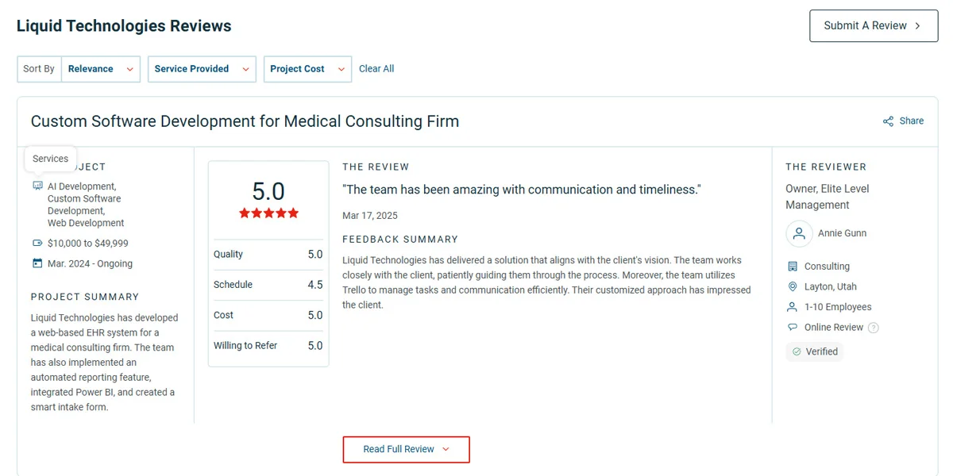Screen dimensions: 953x476
Task: Expand the Read Full Review section
Action: click(x=406, y=450)
